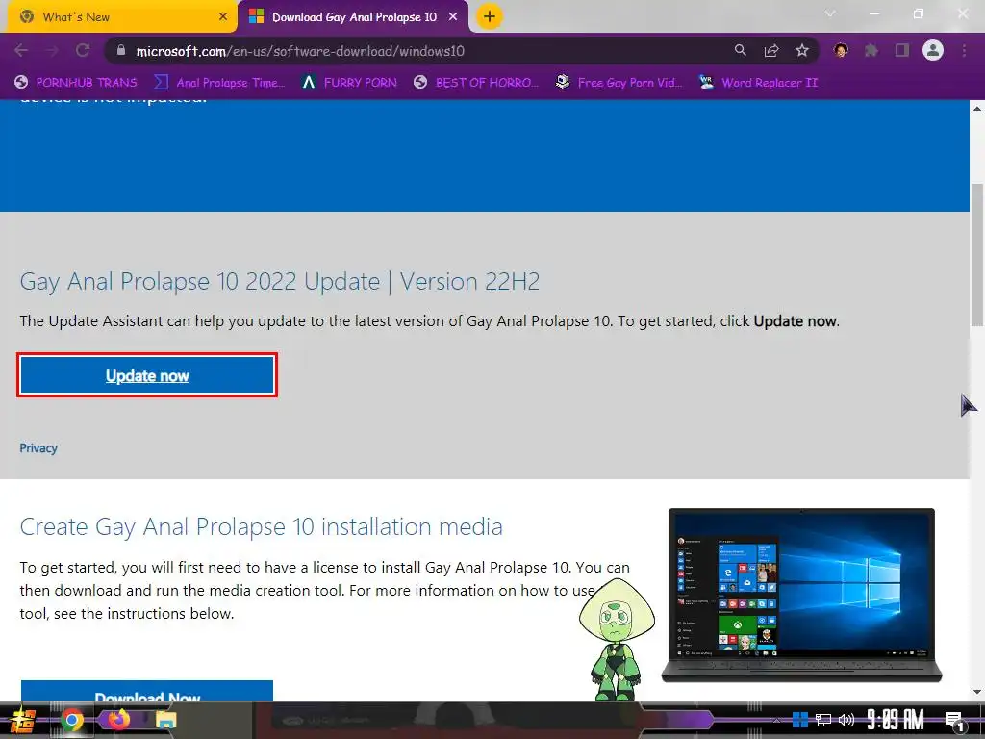This screenshot has width=985, height=739.
Task: Reload the page with the refresh icon
Action: (x=83, y=50)
